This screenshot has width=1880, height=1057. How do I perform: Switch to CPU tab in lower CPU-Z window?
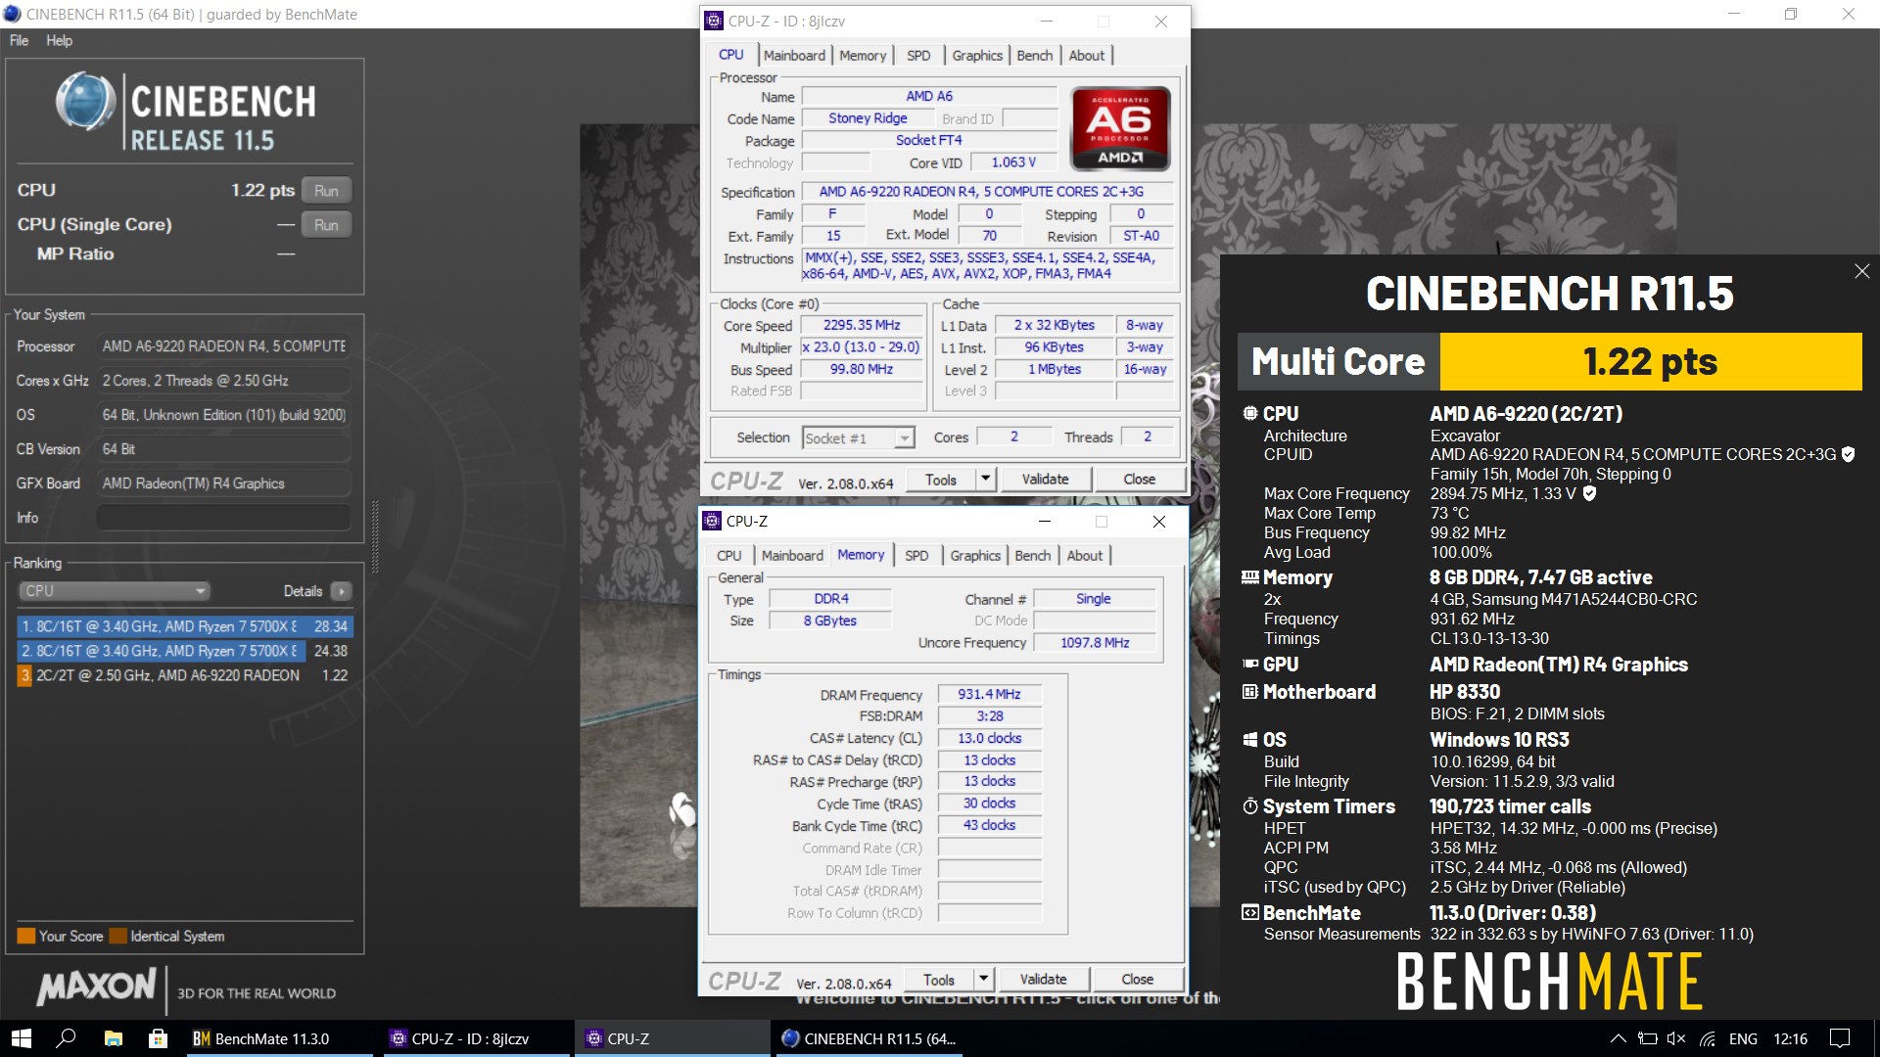tap(729, 556)
